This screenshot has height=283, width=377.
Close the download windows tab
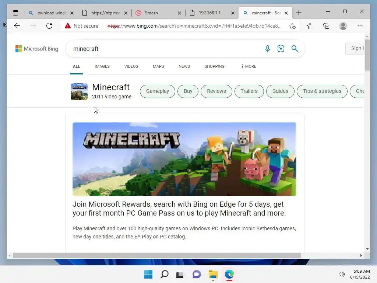click(x=72, y=13)
